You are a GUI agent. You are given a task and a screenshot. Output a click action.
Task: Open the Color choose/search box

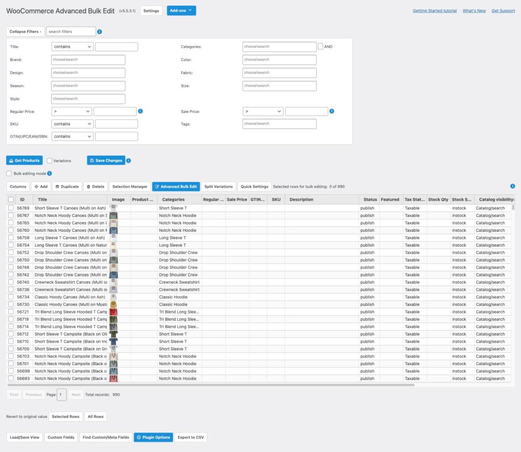click(280, 60)
